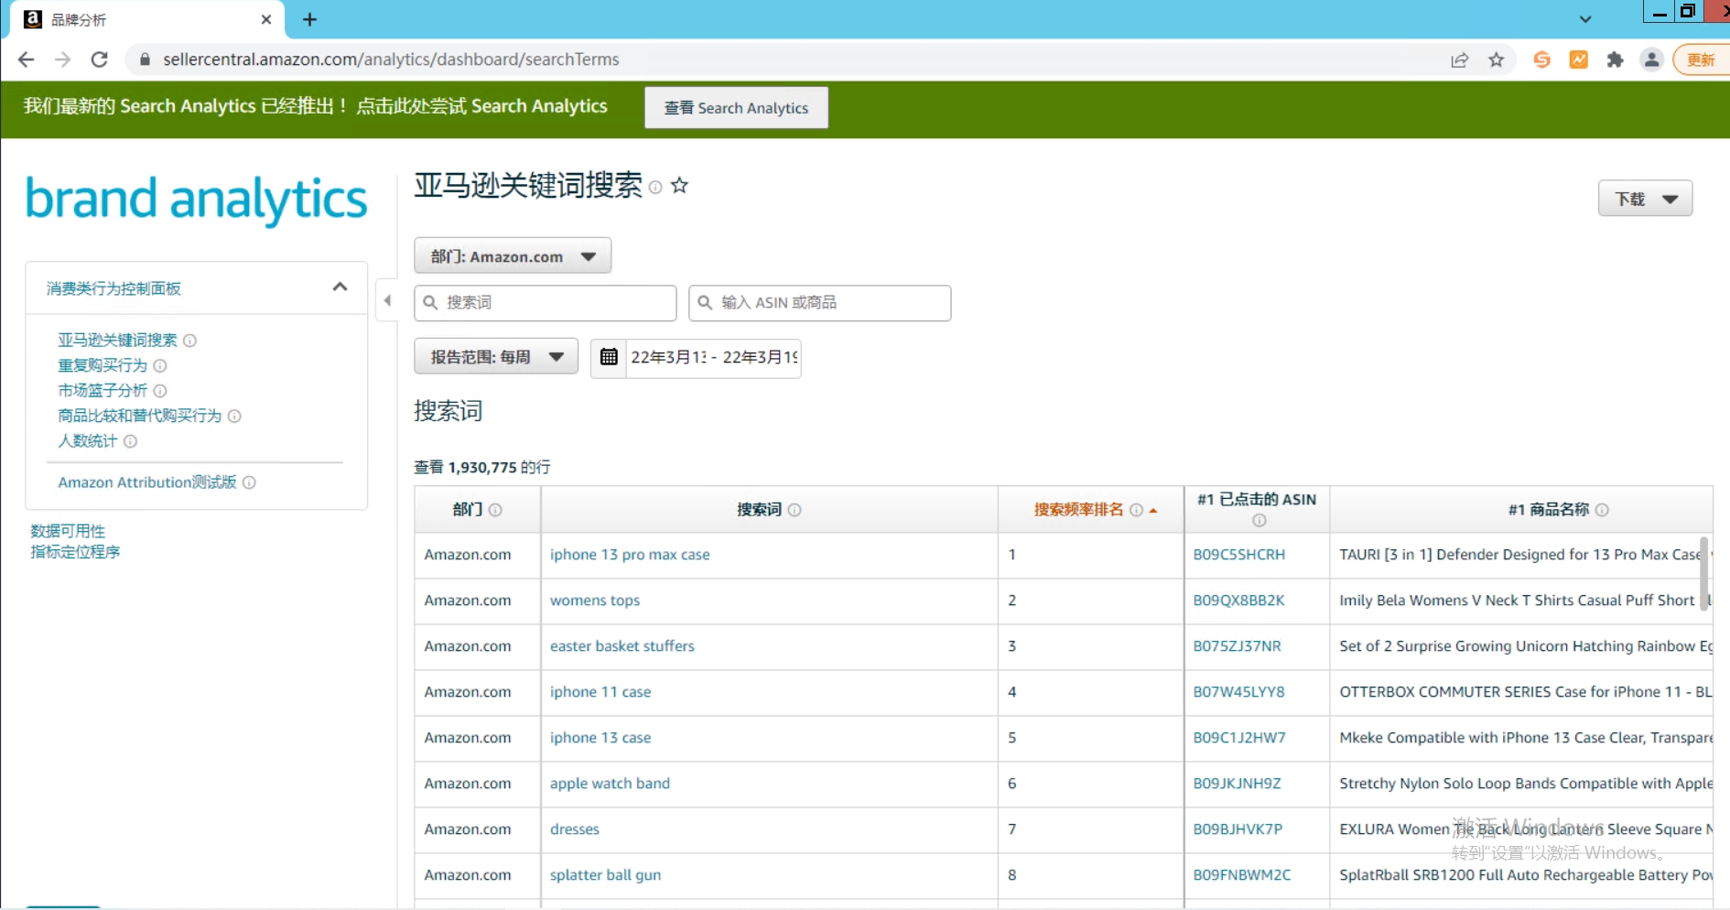
Task: Click the browser reload page icon
Action: pos(100,60)
